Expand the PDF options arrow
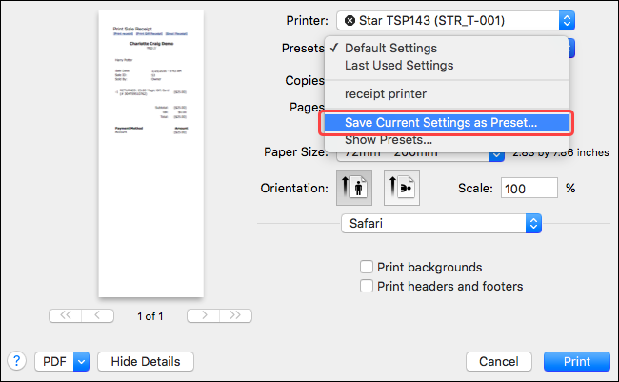The width and height of the screenshot is (619, 382). [81, 361]
